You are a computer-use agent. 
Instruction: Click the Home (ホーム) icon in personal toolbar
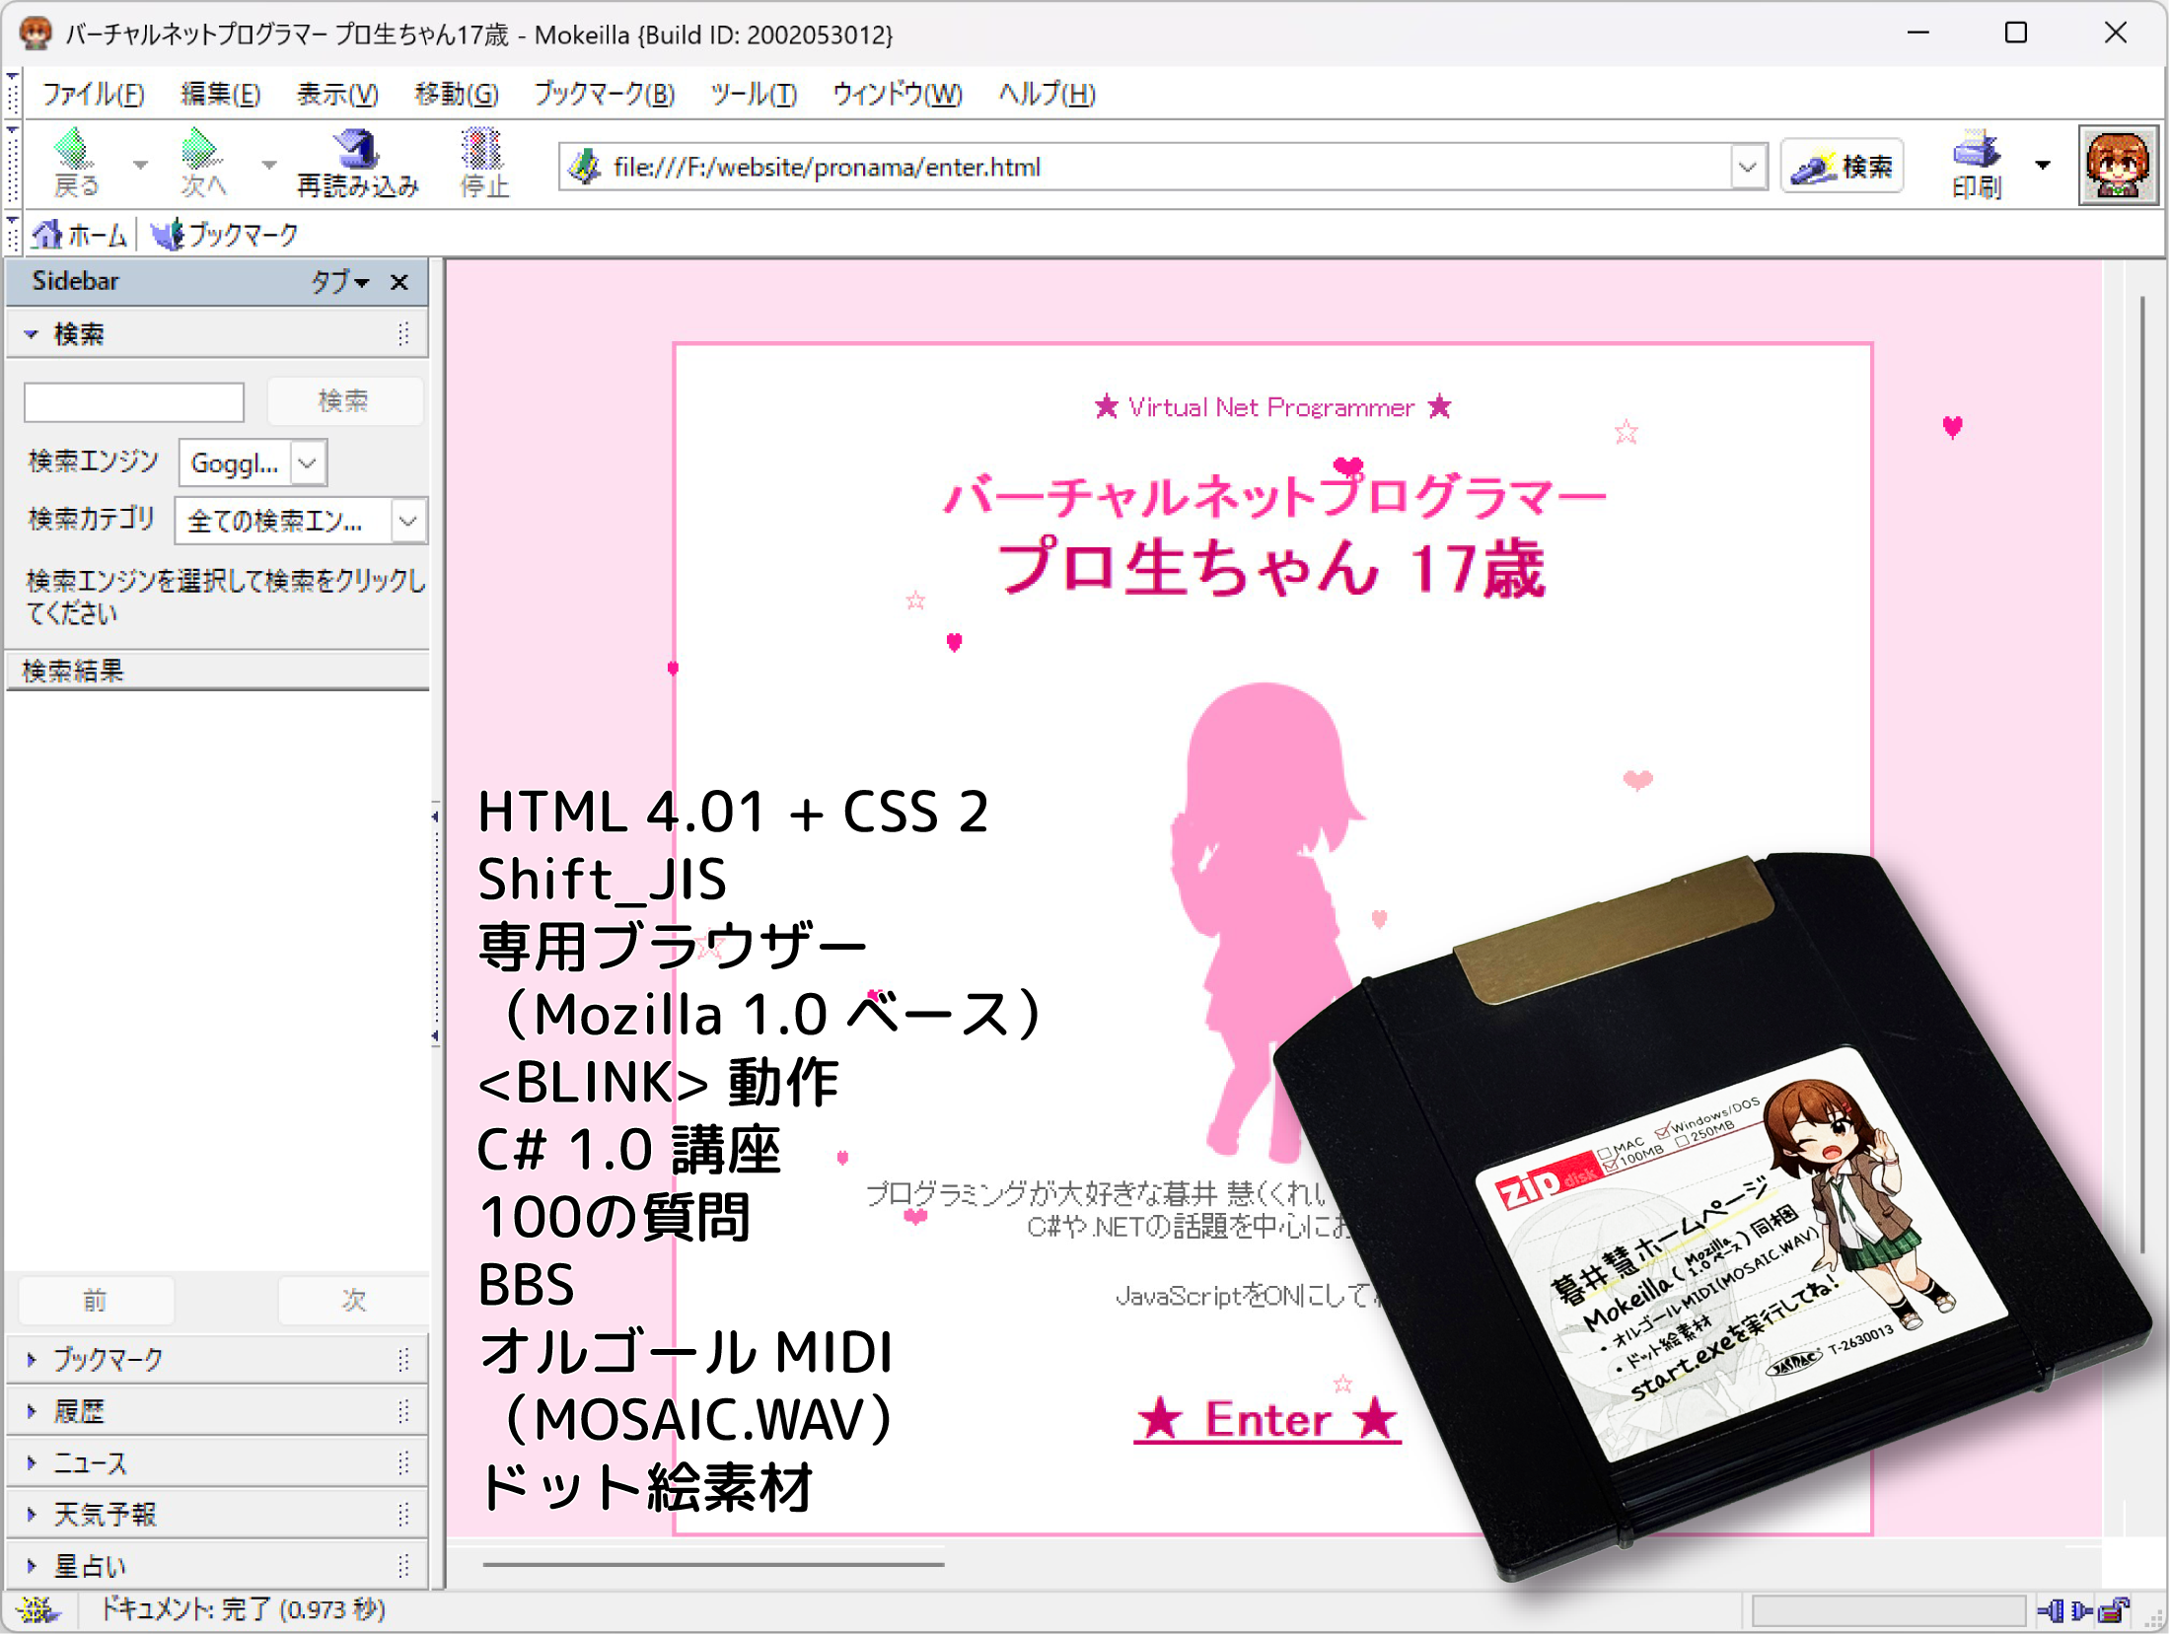coord(47,235)
